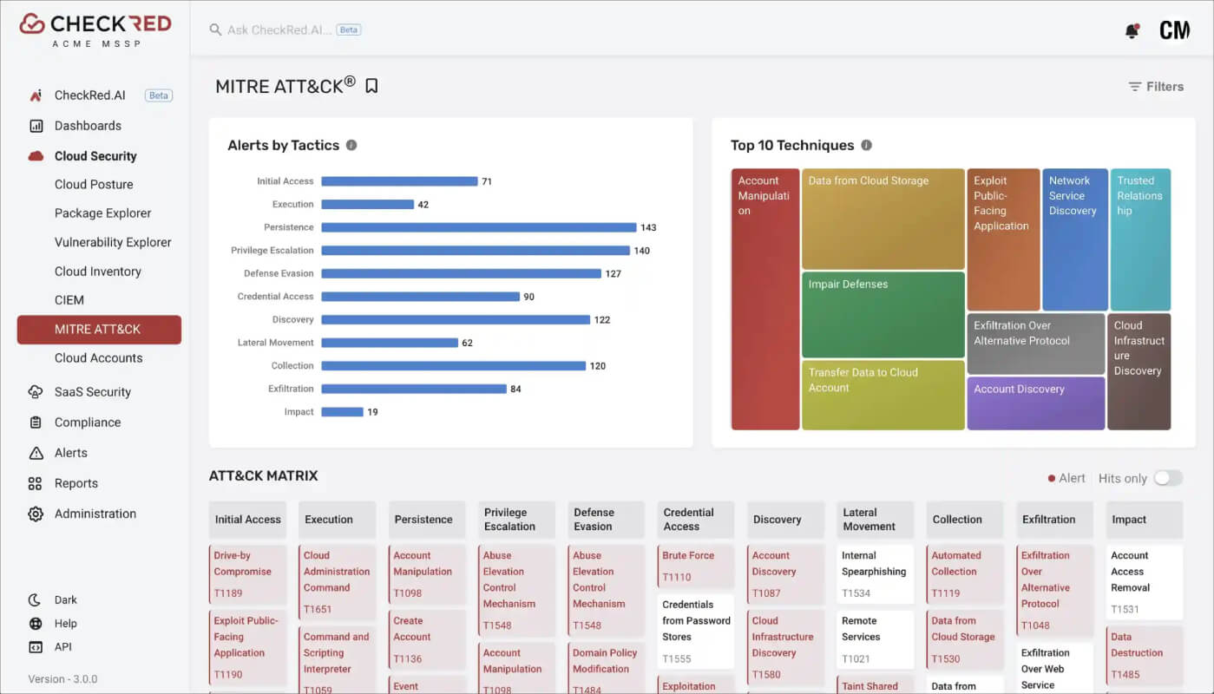The image size is (1214, 694).
Task: Click the Initial Access matrix column header
Action: pyautogui.click(x=248, y=520)
